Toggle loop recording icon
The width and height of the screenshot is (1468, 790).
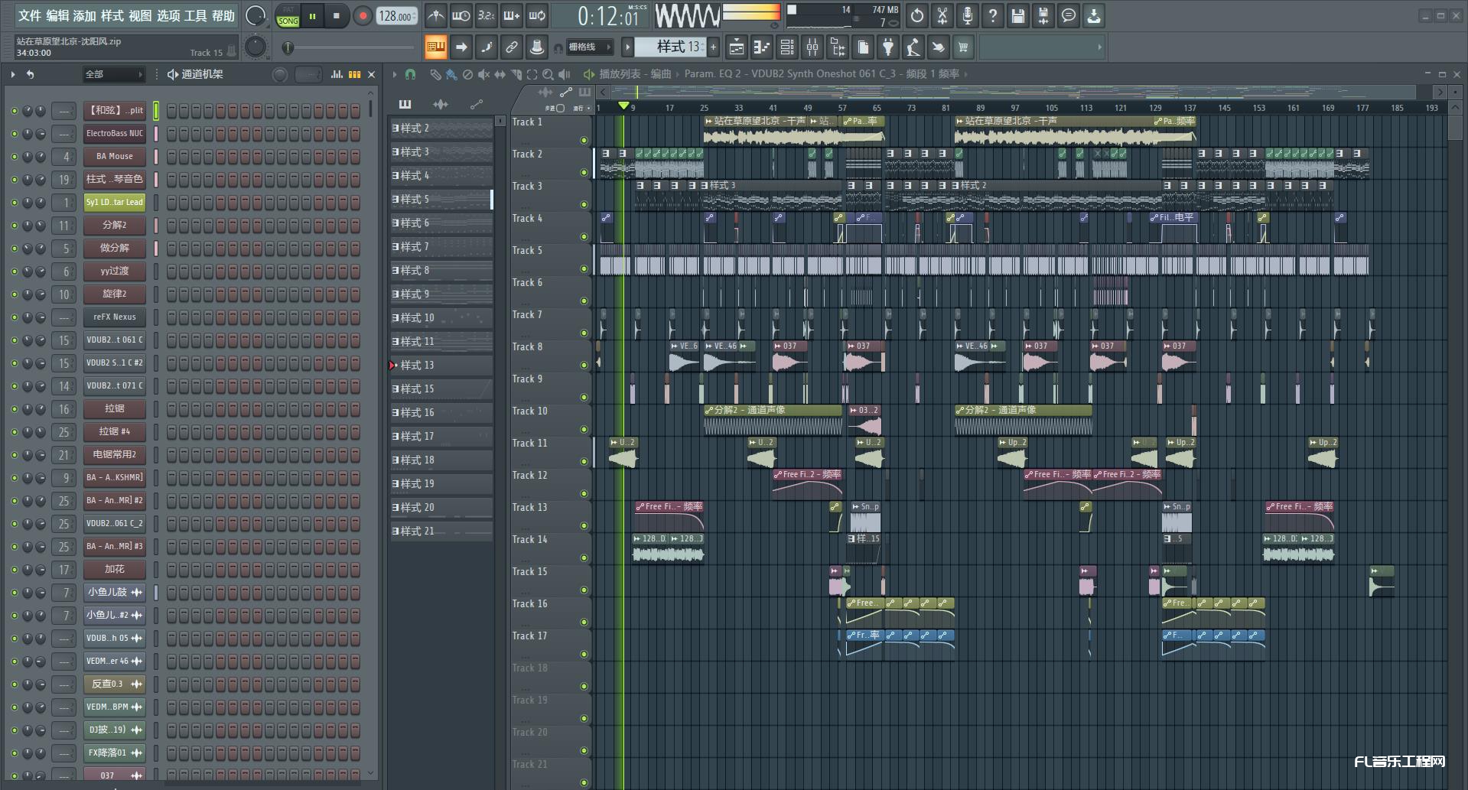point(537,15)
